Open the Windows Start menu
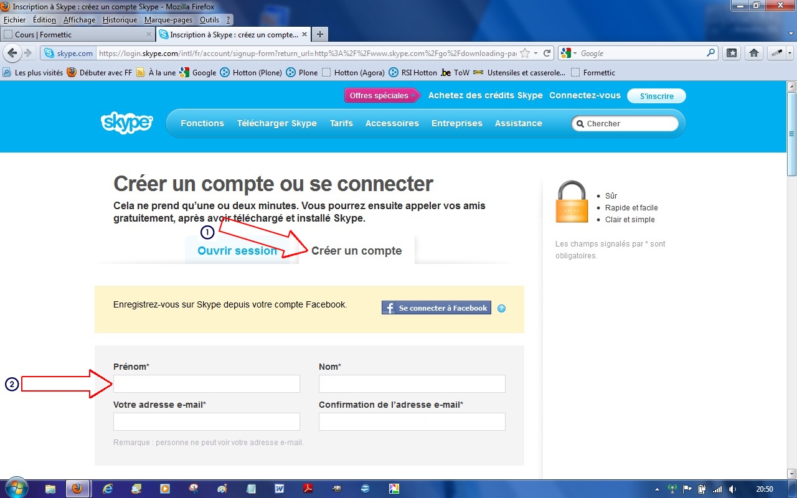The image size is (797, 498). (x=16, y=488)
